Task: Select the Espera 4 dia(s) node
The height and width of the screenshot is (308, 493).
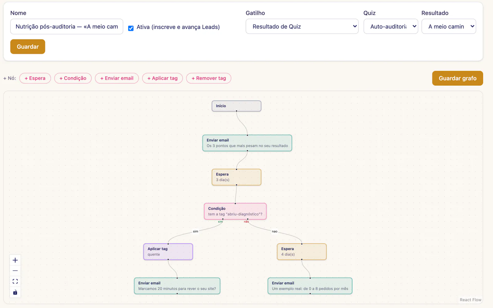Action: tap(302, 252)
